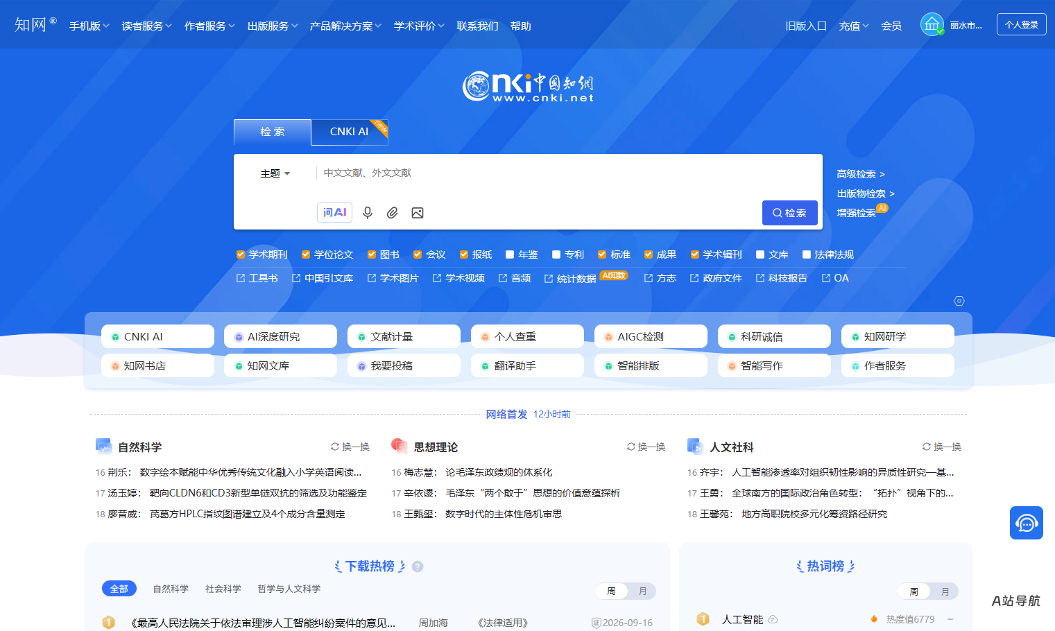This screenshot has width=1055, height=631.
Task: Enable the 年鉴 checkbox
Action: [x=510, y=254]
